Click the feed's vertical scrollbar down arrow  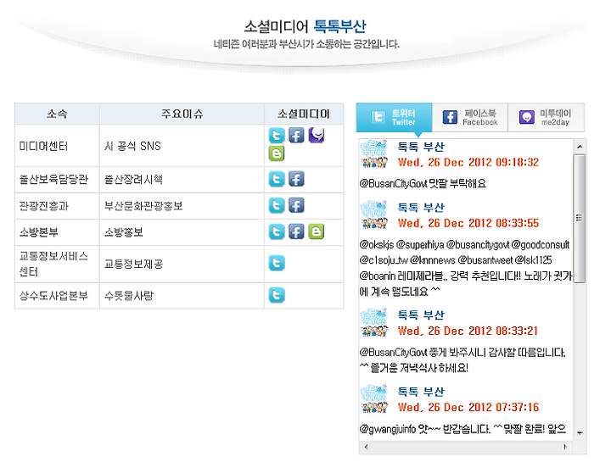coord(580,433)
